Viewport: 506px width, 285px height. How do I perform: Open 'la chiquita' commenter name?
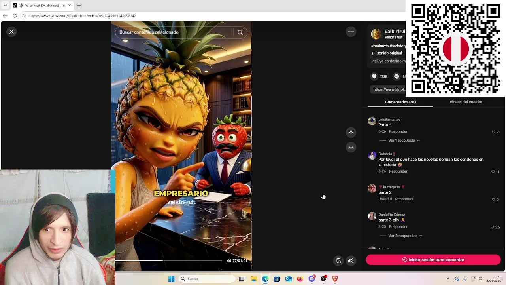coord(391,187)
